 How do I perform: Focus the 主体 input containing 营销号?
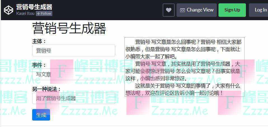click(74, 50)
